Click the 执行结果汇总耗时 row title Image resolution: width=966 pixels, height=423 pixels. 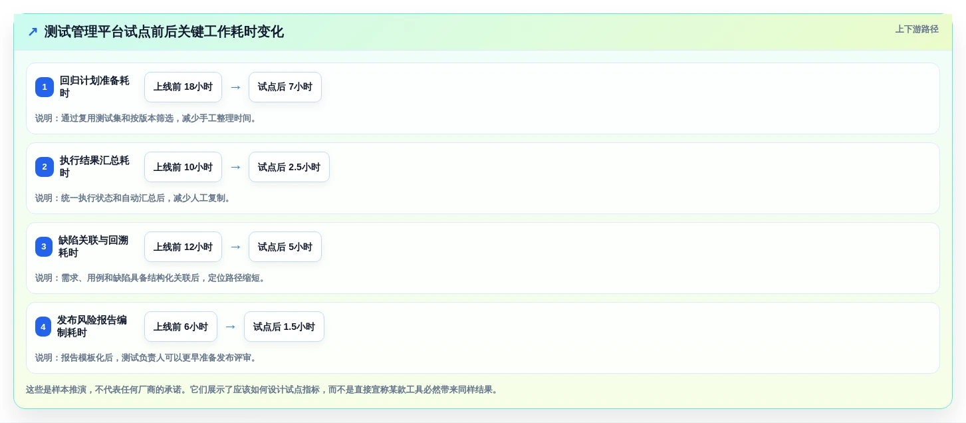(x=95, y=167)
